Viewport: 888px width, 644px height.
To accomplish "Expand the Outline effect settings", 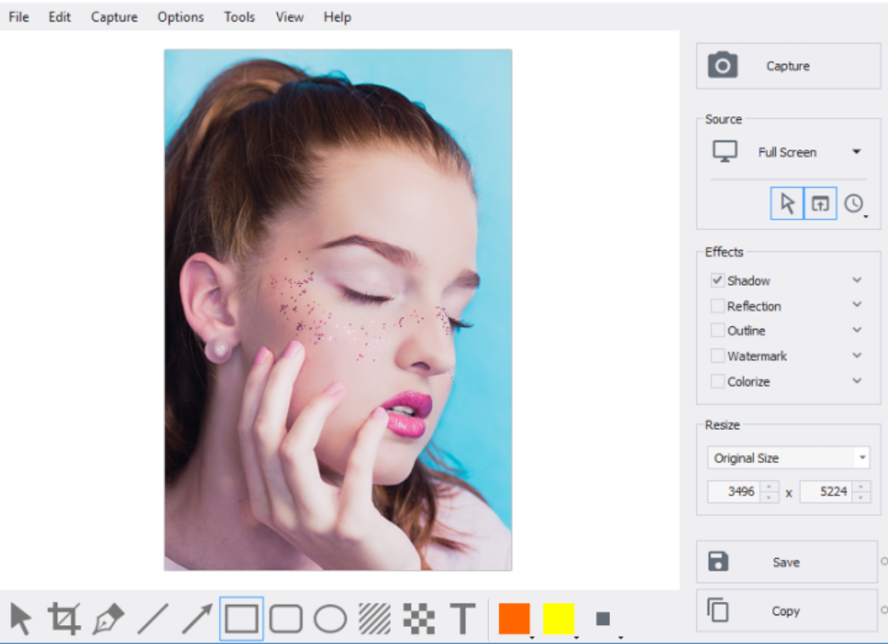I will point(858,330).
